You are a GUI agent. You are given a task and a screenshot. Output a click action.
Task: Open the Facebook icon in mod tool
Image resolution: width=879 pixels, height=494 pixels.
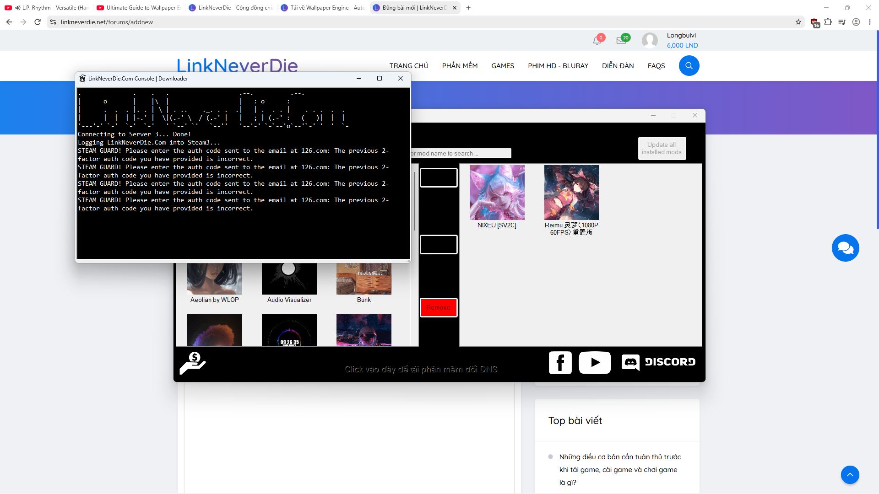(x=560, y=363)
